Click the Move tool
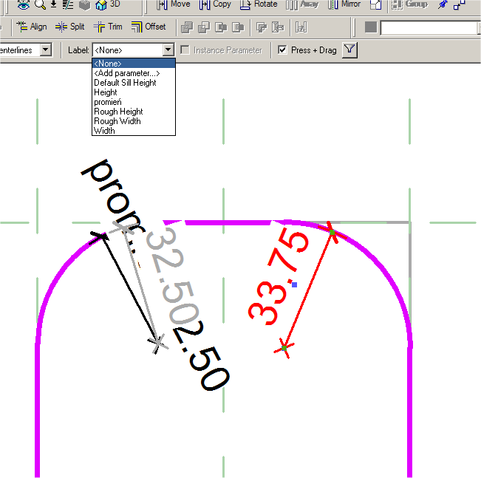481x478 pixels. (x=173, y=4)
